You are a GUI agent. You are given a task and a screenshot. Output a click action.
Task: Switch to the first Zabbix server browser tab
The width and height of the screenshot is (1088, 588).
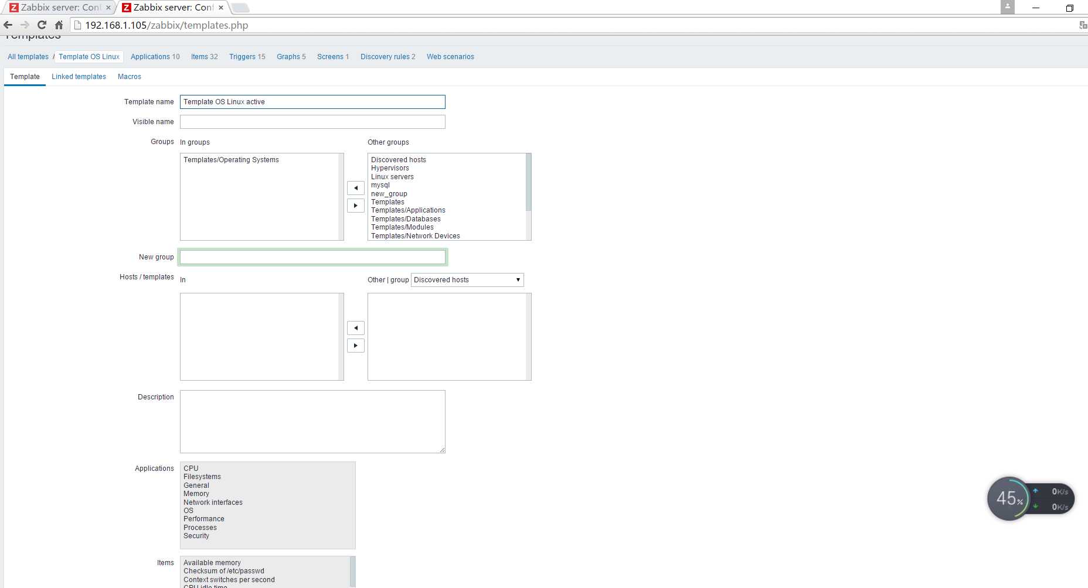point(59,8)
